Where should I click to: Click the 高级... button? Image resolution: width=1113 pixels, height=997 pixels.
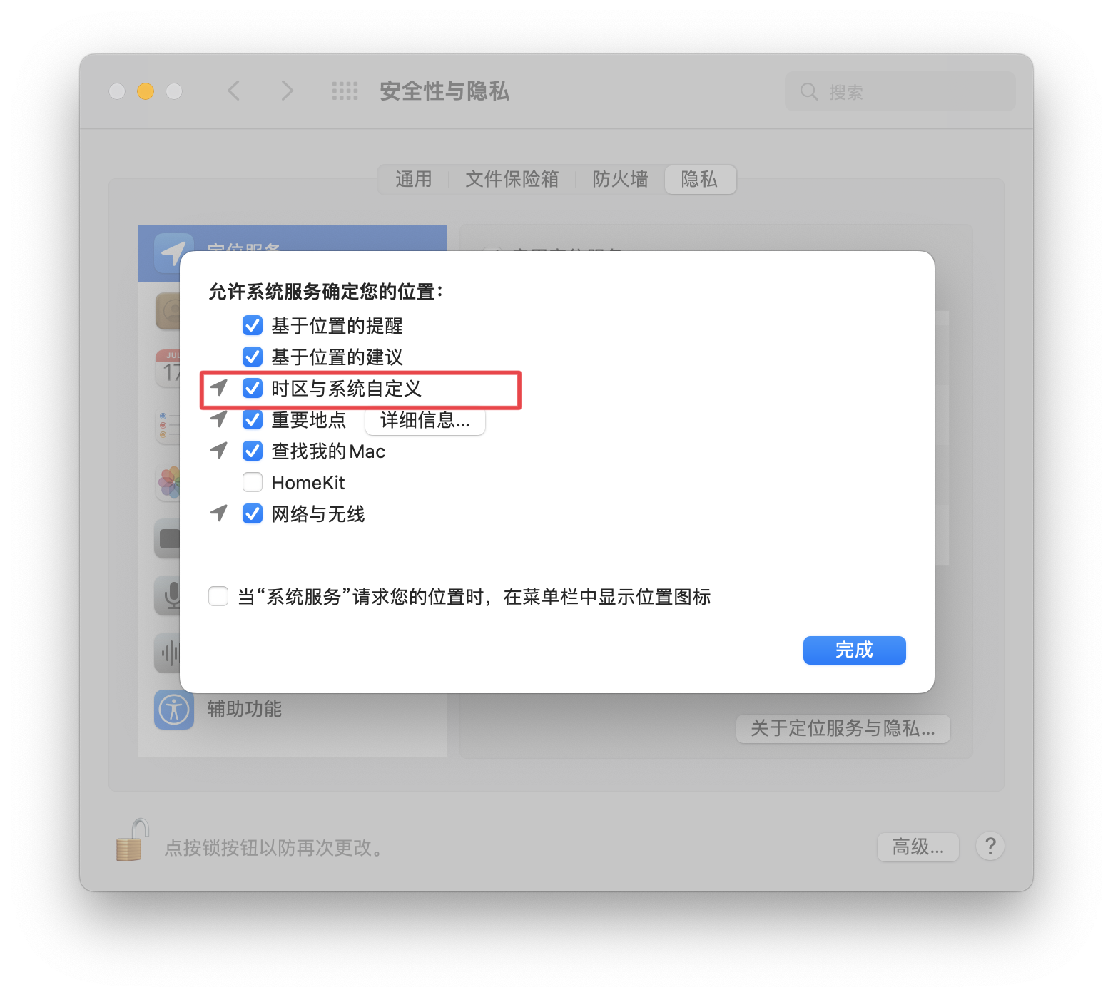click(918, 847)
